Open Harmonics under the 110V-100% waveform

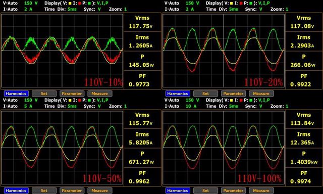[x=178, y=190]
